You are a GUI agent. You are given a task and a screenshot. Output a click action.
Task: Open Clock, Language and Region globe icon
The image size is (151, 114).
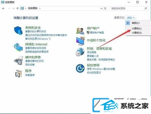(80, 52)
